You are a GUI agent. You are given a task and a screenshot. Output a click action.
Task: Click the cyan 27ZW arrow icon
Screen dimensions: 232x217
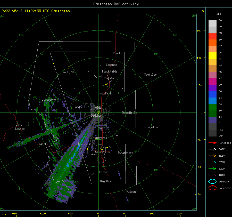212,162
